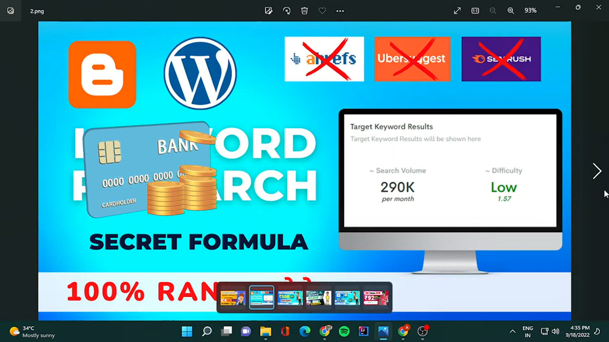Open IntelliJ IDEA from the taskbar
The height and width of the screenshot is (342, 609).
[363, 332]
